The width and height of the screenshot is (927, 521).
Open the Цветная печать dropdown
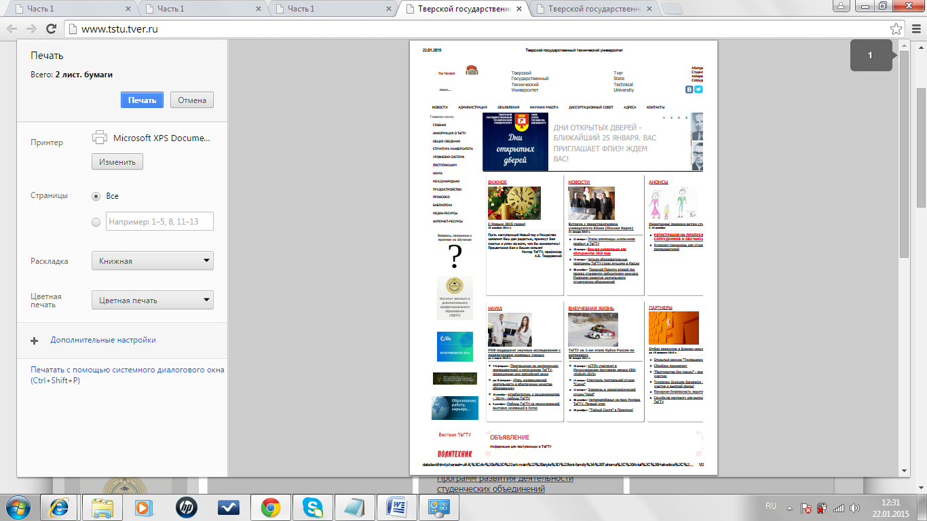coord(153,300)
